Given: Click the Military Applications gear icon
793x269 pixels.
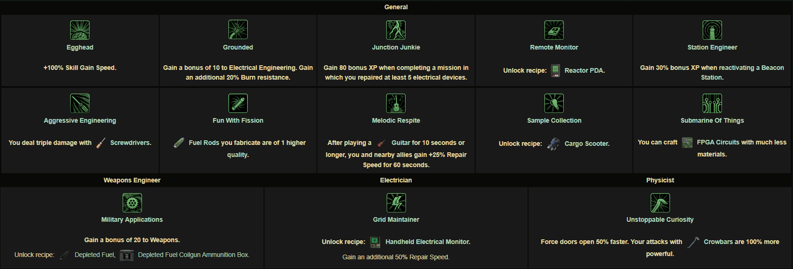Looking at the screenshot, I should point(132,203).
